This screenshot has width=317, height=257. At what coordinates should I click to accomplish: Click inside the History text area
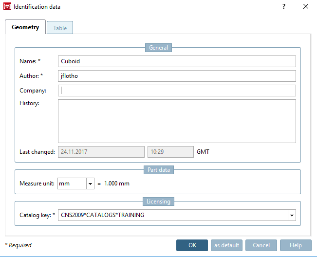pos(177,121)
